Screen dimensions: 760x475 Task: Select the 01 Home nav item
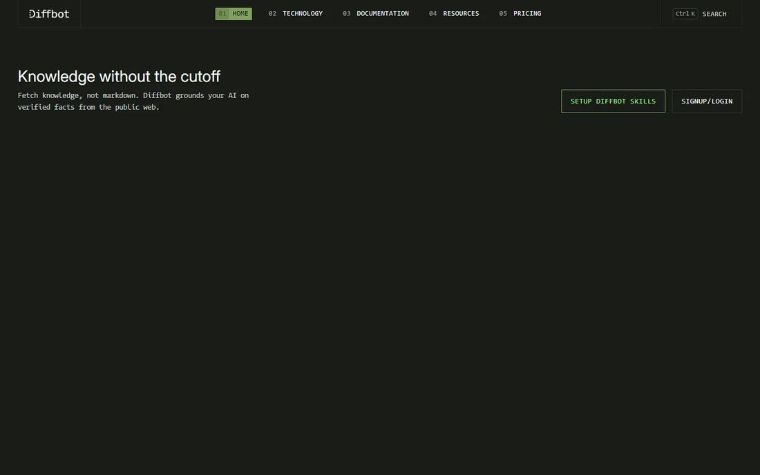(233, 14)
